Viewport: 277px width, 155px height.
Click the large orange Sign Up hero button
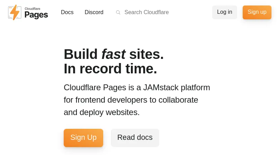[83, 138]
